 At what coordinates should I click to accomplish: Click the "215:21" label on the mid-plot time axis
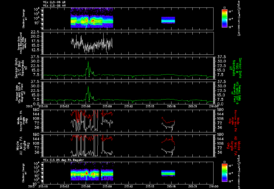click(x=192, y=106)
